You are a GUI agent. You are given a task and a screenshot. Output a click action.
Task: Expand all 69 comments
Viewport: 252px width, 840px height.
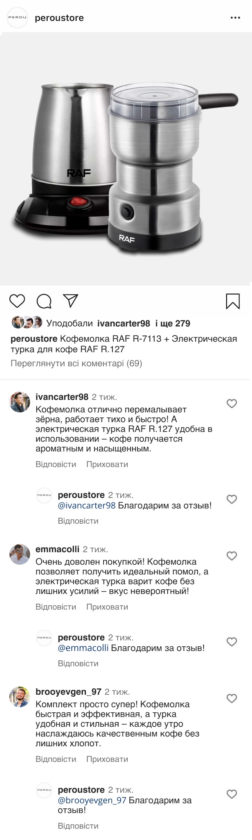click(x=76, y=364)
